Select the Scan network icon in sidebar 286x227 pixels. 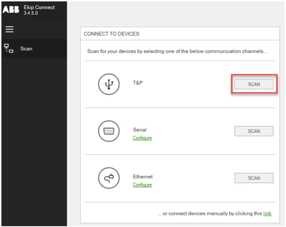(8, 49)
